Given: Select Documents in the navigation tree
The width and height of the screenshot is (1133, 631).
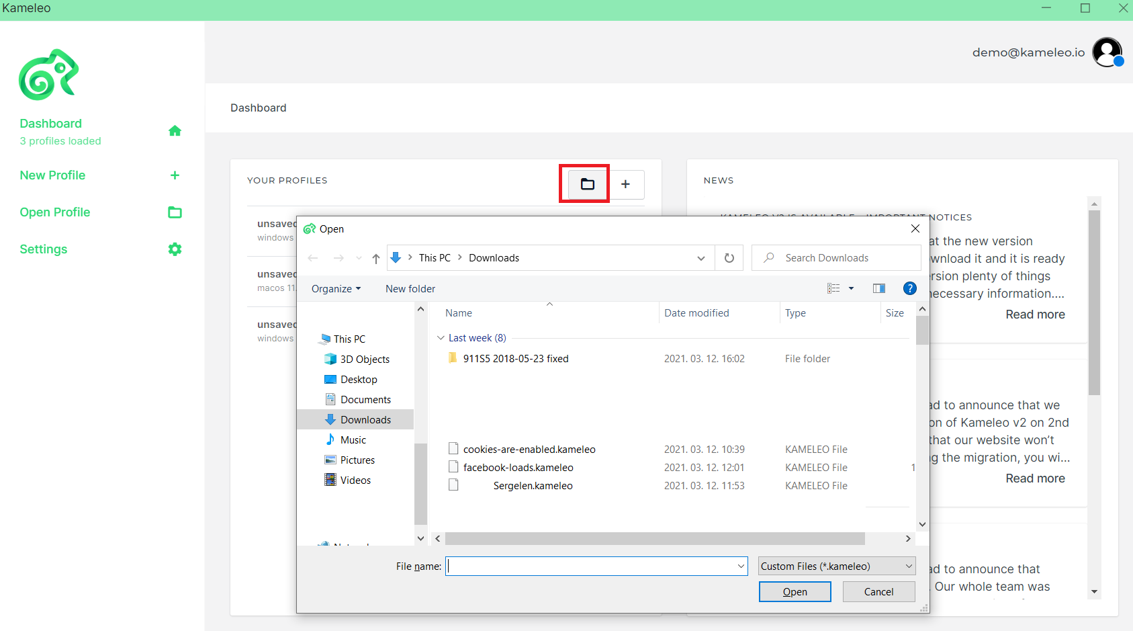Looking at the screenshot, I should click(x=365, y=400).
